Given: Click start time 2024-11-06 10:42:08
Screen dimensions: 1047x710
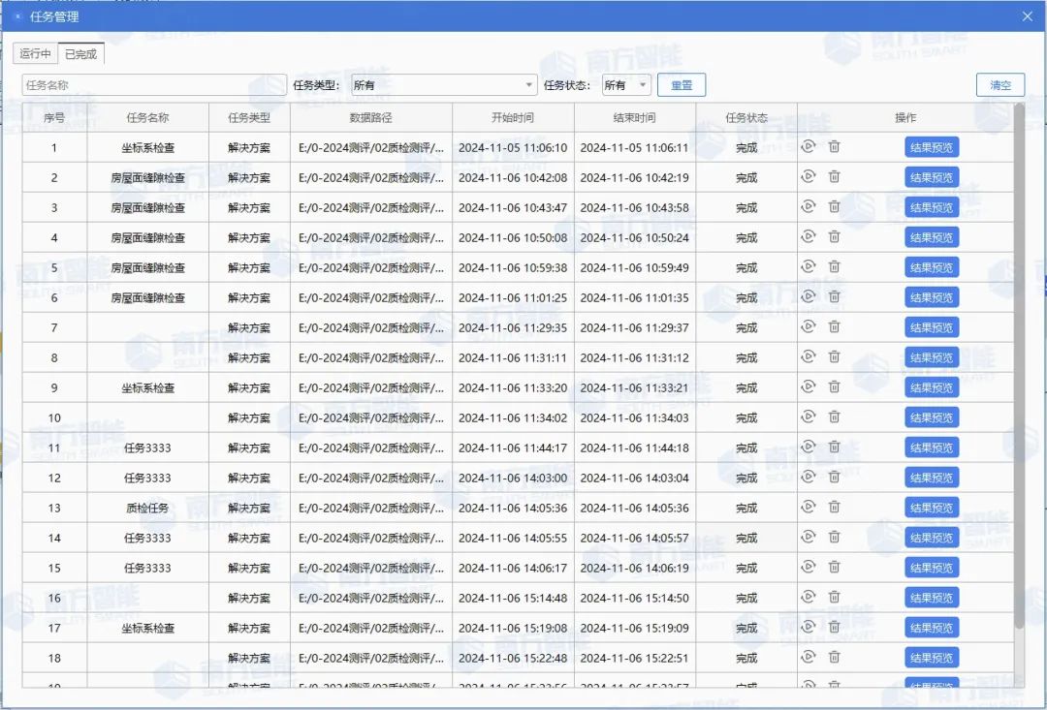Looking at the screenshot, I should click(513, 177).
